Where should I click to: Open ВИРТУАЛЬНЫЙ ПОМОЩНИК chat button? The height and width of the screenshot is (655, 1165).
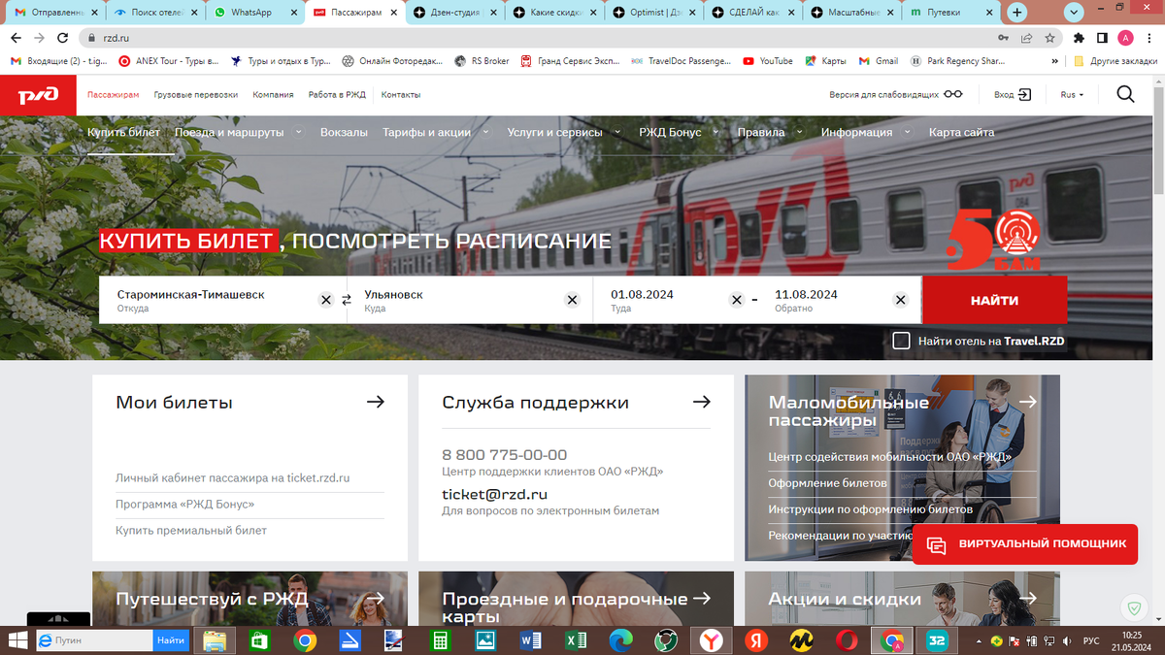1023,544
